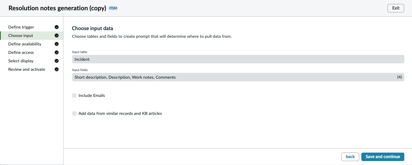Click the checkmark icon beside Review and activate

pyautogui.click(x=57, y=69)
